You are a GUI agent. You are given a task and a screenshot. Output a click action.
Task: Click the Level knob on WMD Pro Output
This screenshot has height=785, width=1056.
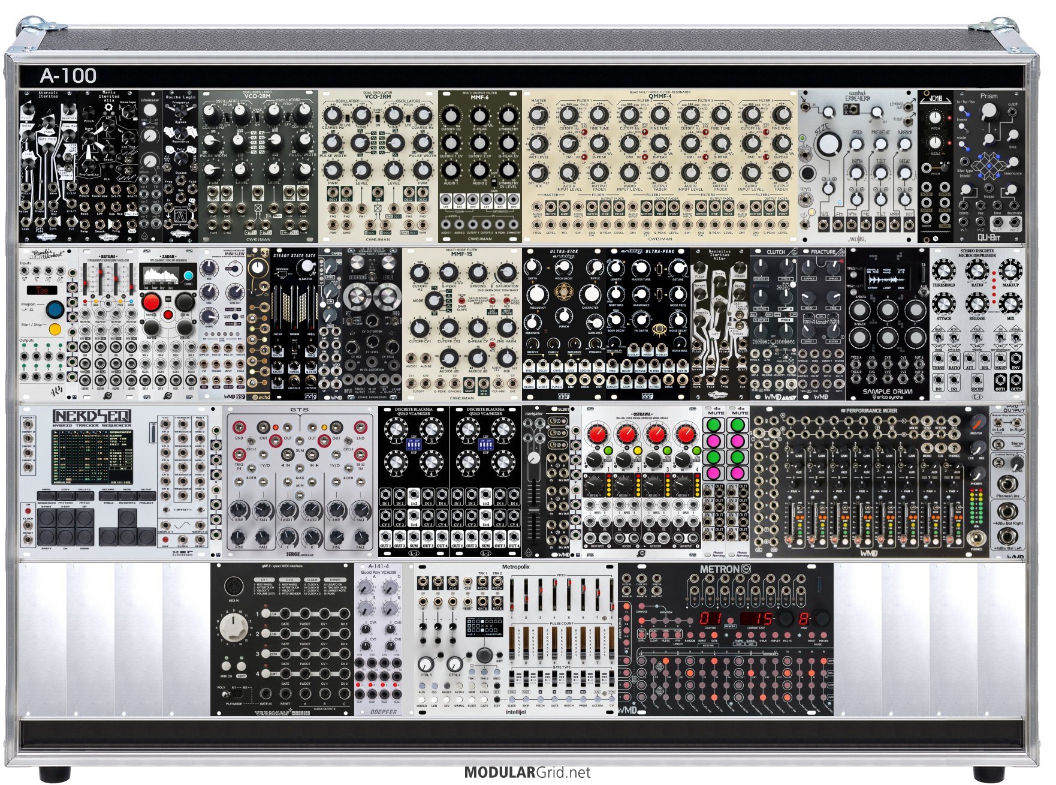1016,463
